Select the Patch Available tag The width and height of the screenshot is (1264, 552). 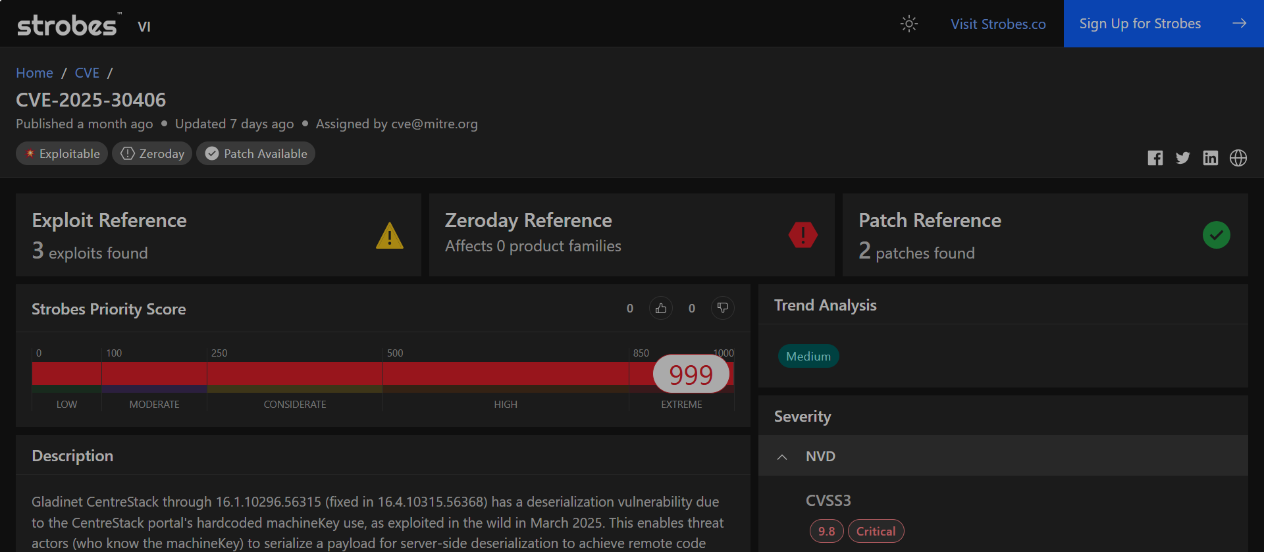(x=255, y=153)
